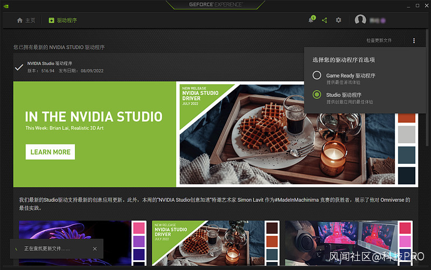Click the light gray color swatch on banner
431x270 pixels.
[407, 134]
